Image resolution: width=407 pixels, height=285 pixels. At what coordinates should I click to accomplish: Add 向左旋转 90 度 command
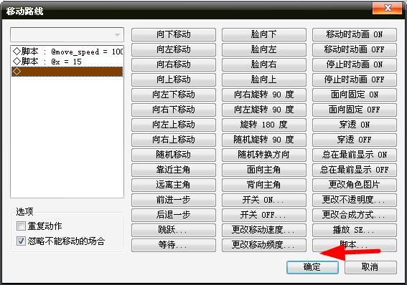[264, 110]
